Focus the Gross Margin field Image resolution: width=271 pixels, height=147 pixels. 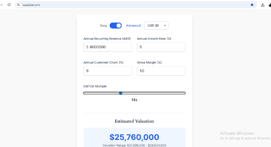(x=161, y=71)
